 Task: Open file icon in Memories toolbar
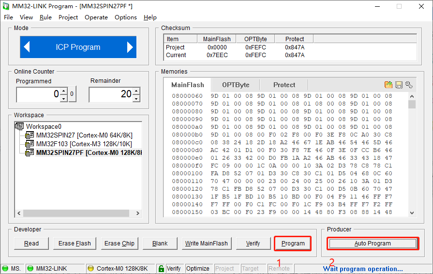point(388,85)
